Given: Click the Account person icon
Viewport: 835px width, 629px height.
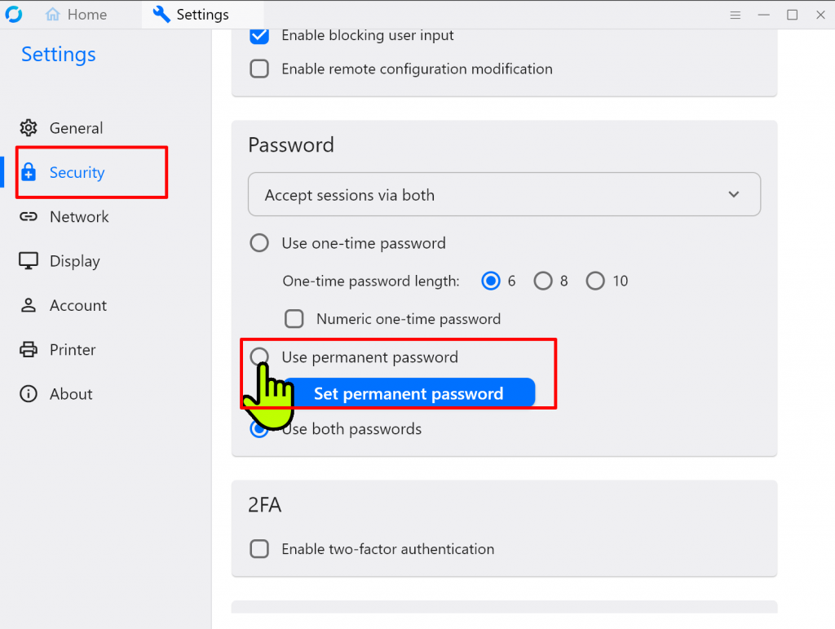Looking at the screenshot, I should pyautogui.click(x=29, y=305).
